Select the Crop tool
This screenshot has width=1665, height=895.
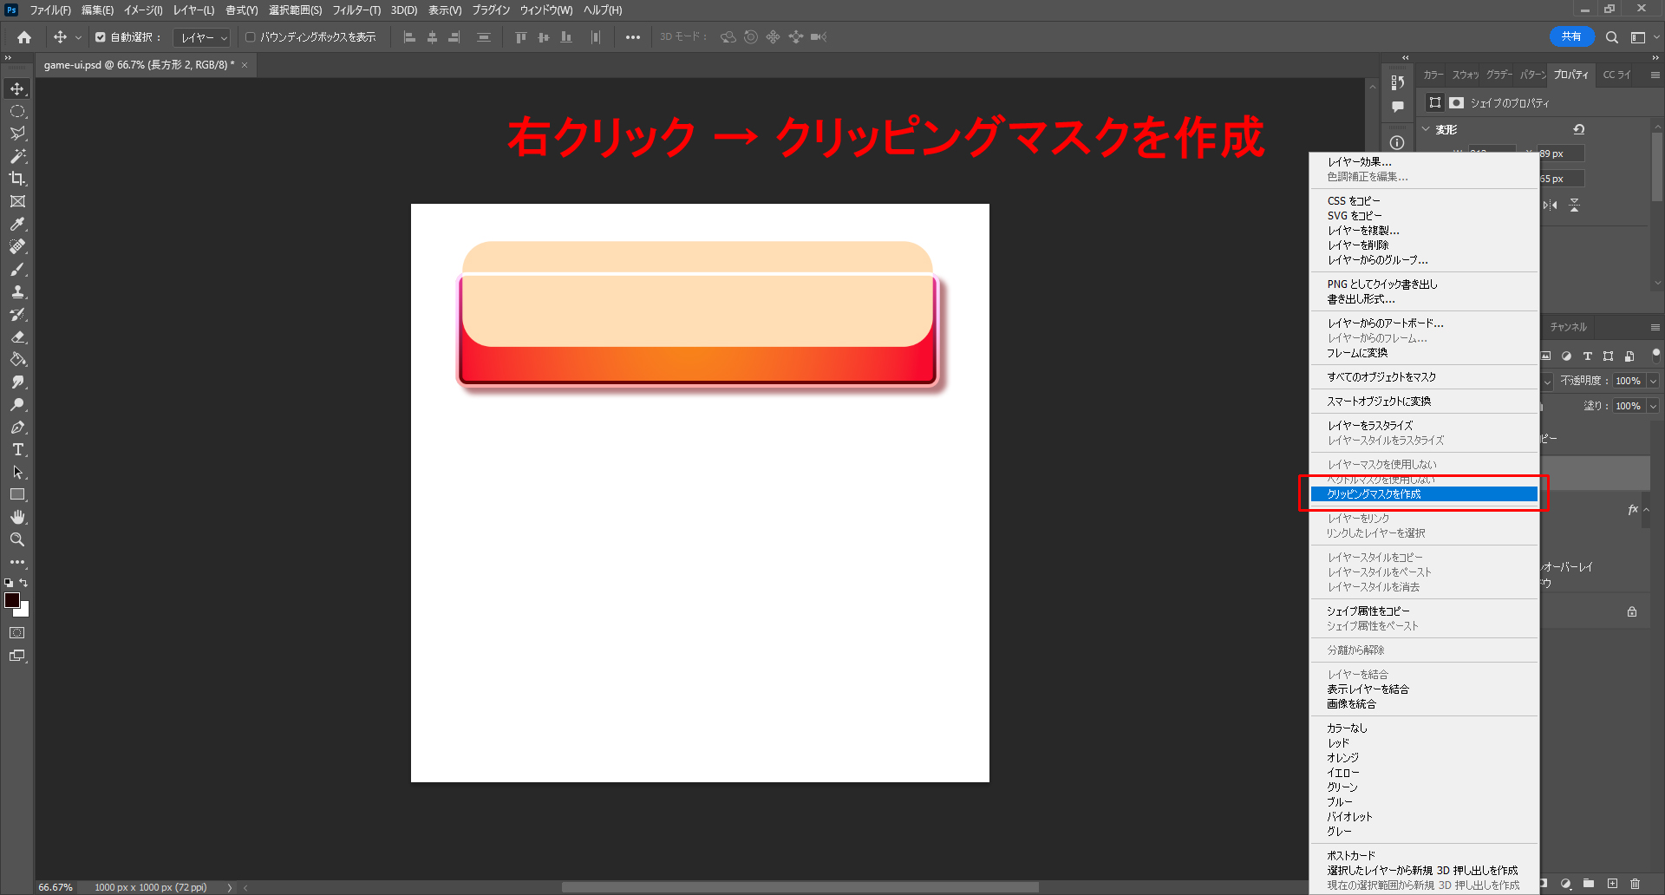tap(17, 179)
